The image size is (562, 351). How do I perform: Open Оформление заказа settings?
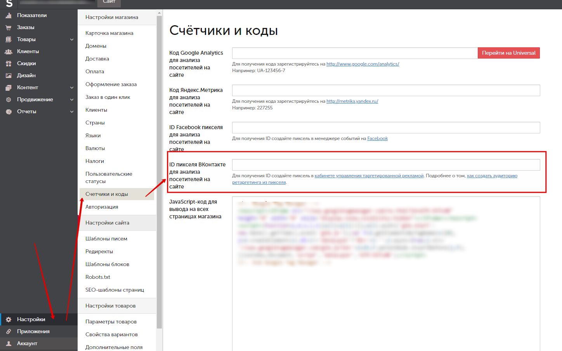(x=111, y=85)
